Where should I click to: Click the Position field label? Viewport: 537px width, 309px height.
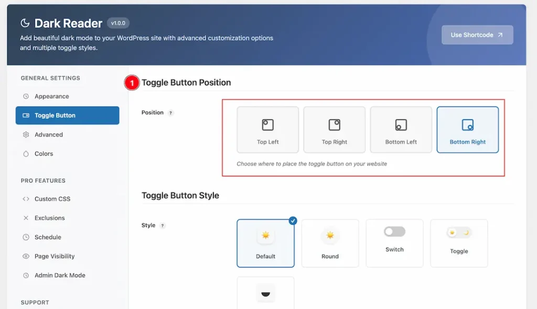pyautogui.click(x=153, y=112)
